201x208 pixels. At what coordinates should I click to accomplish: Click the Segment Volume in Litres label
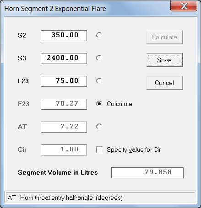pos(58,172)
